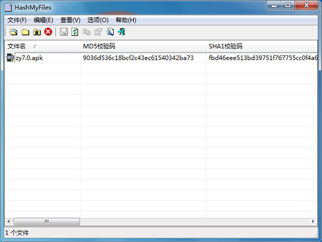Open the 帮助(H) menu
This screenshot has width=322, height=242.
click(x=126, y=20)
